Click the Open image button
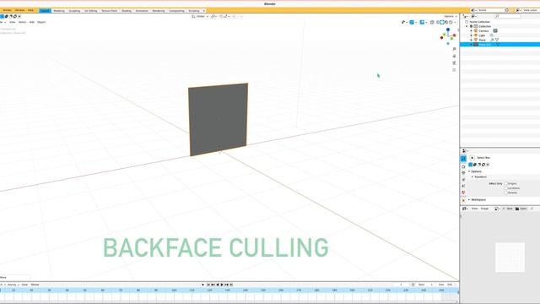 coord(521,209)
